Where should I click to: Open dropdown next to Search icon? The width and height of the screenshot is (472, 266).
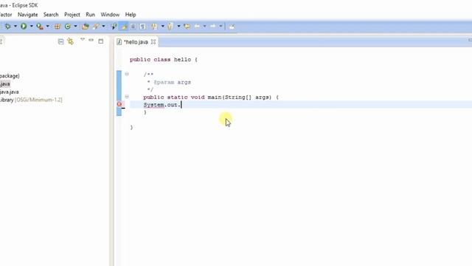[x=103, y=27]
